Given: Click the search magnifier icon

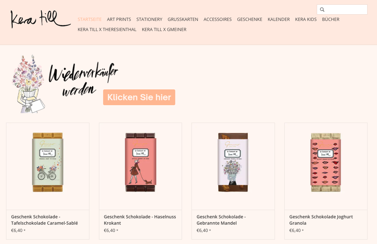Looking at the screenshot, I should point(322,10).
